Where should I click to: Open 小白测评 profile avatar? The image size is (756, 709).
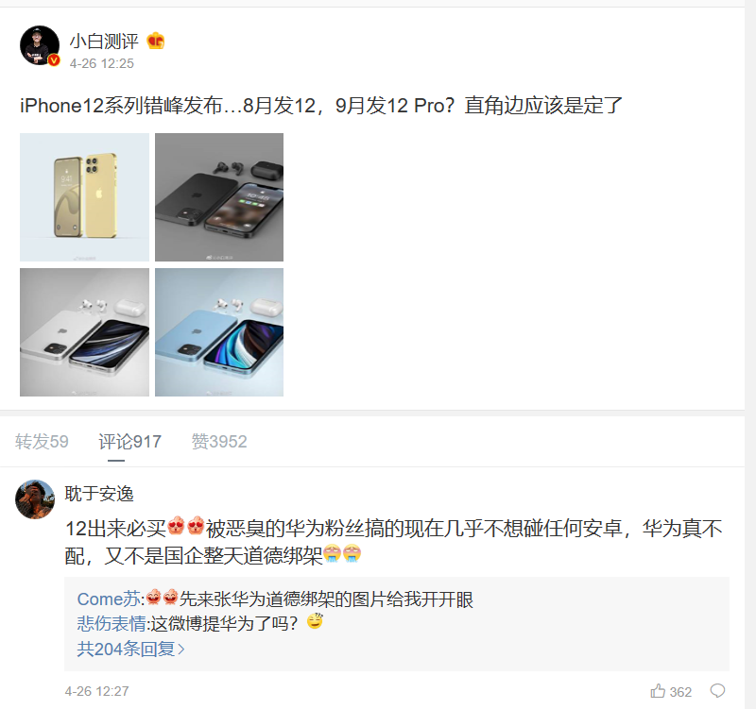40,45
